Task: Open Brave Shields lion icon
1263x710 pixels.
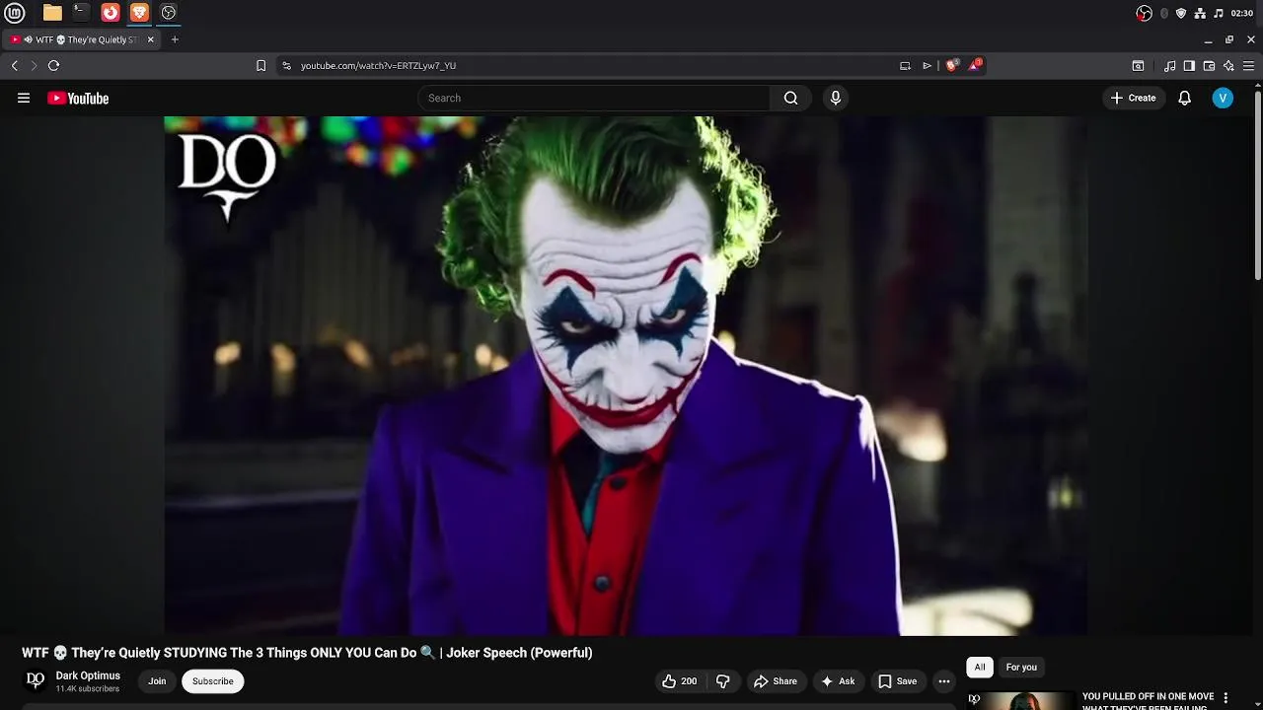Action: pyautogui.click(x=951, y=65)
